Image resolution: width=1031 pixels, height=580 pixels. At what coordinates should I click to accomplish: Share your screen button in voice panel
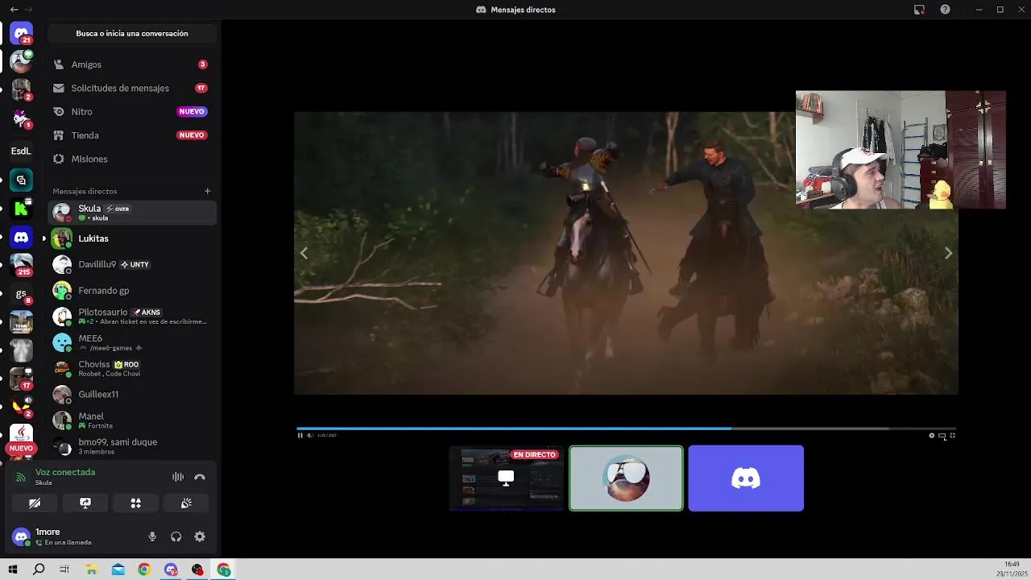point(85,503)
